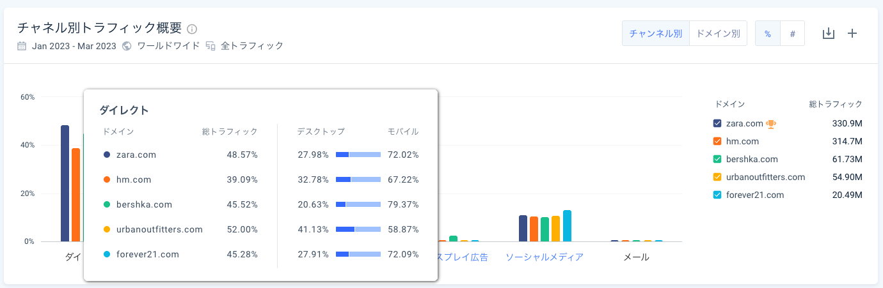Click the 61.73M total for bershka.com
Image resolution: width=883 pixels, height=288 pixels.
tap(846, 159)
